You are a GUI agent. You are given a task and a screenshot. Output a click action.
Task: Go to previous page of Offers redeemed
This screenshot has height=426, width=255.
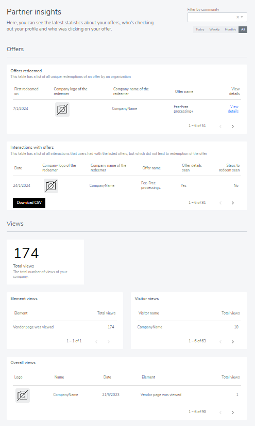[x=220, y=127]
